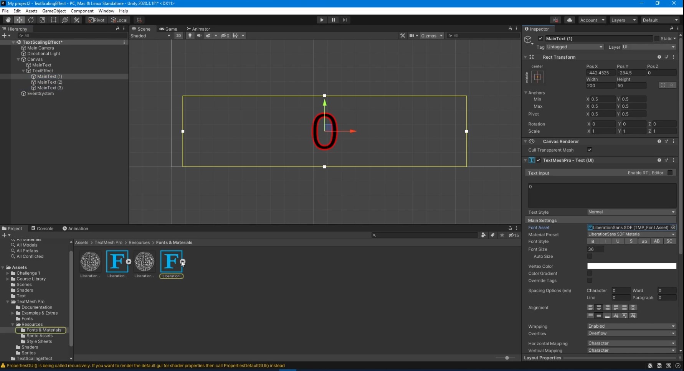
Task: Click Bold font style button
Action: (593, 241)
